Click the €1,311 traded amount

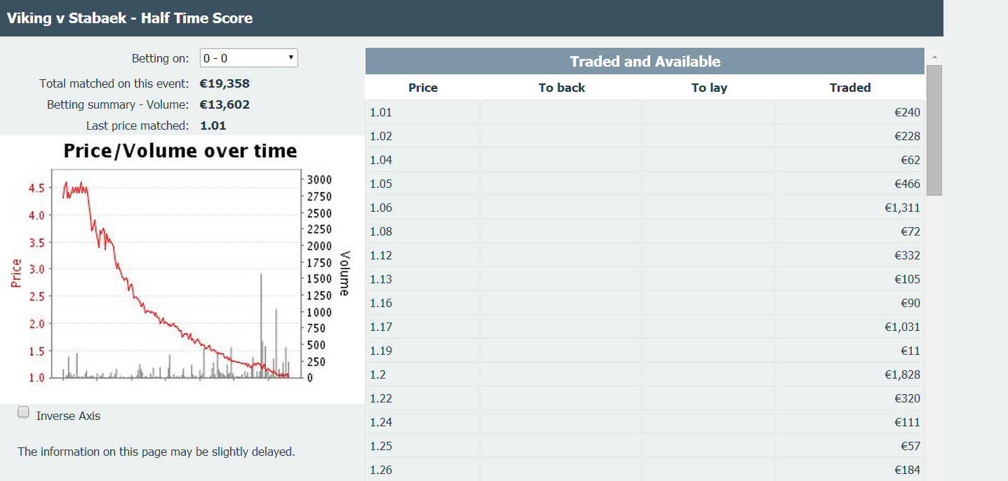coord(903,208)
